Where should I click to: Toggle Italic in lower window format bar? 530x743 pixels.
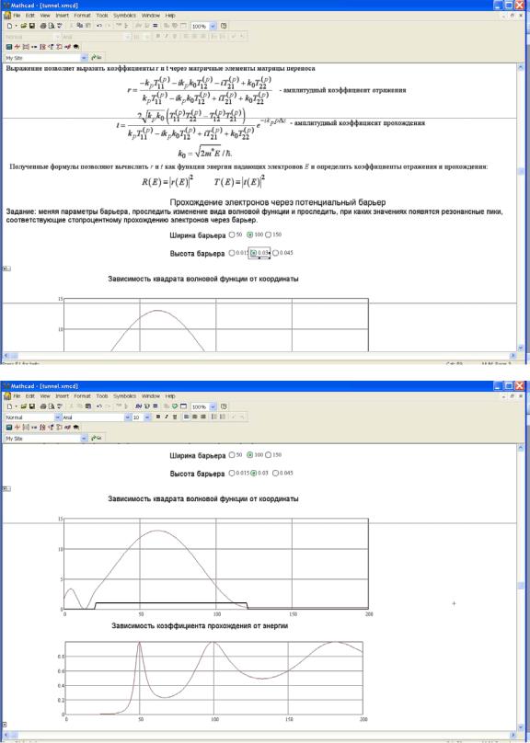coord(167,417)
